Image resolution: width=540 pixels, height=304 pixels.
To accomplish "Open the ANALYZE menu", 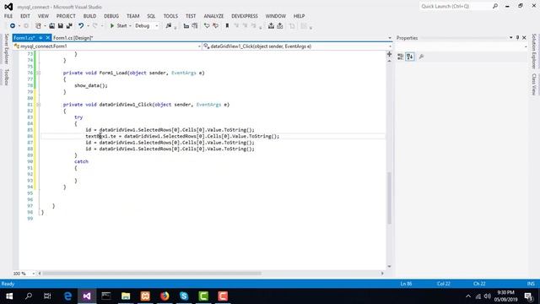I will (x=213, y=16).
